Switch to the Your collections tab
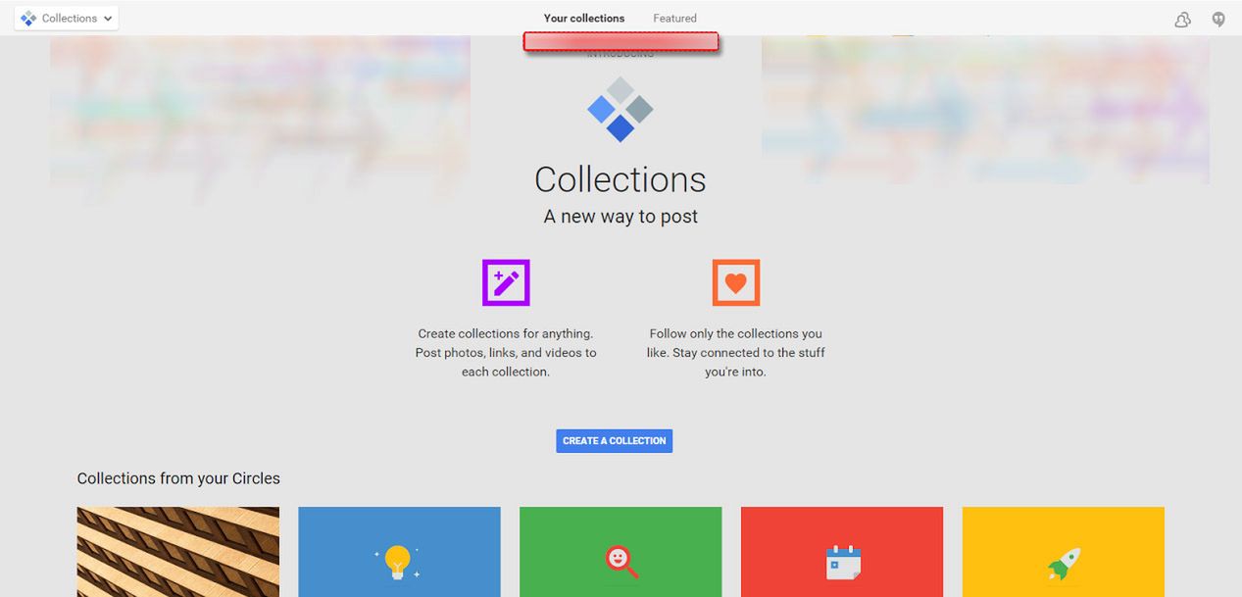This screenshot has height=597, width=1242. [584, 18]
